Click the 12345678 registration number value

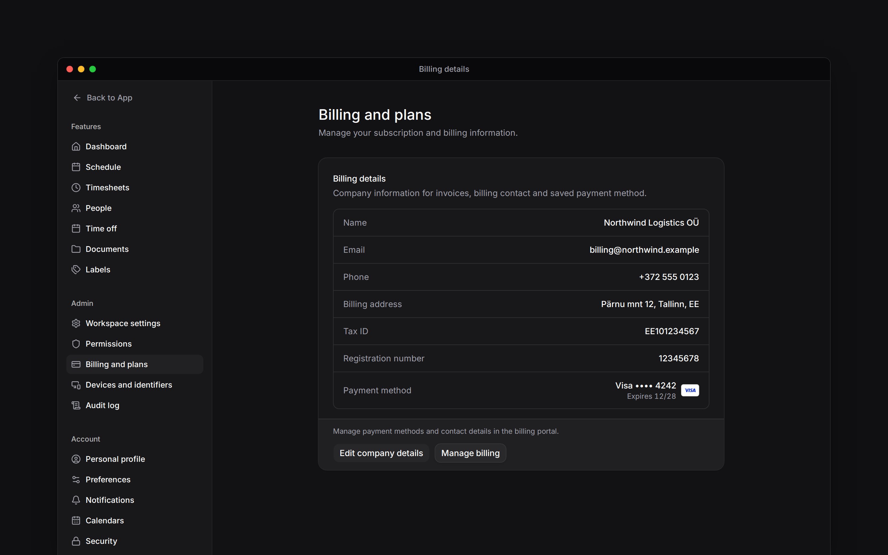[x=678, y=358]
